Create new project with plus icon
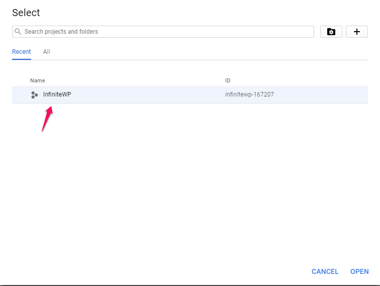 [357, 32]
